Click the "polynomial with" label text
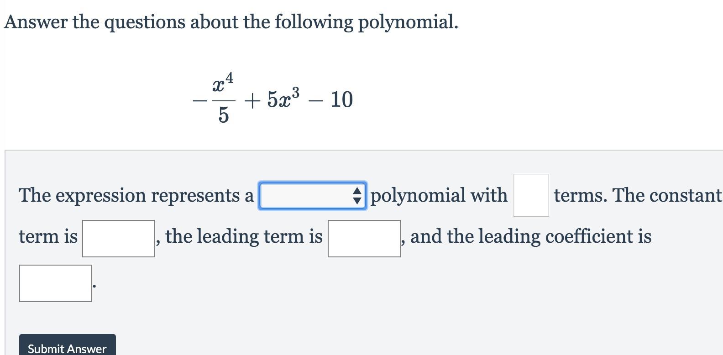This screenshot has height=355, width=723. pyautogui.click(x=439, y=195)
